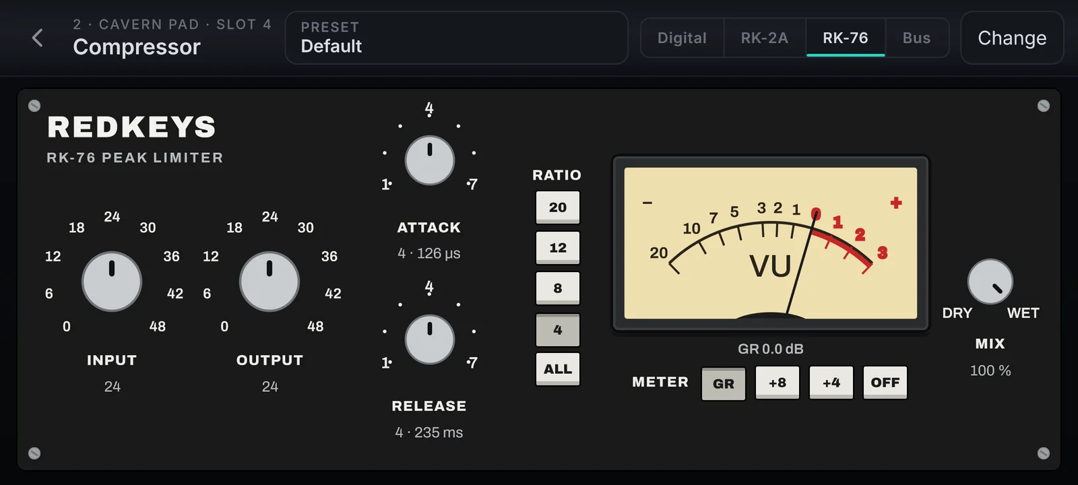Enable the ALL ratio button
Viewport: 1078px width, 485px height.
pyautogui.click(x=558, y=369)
